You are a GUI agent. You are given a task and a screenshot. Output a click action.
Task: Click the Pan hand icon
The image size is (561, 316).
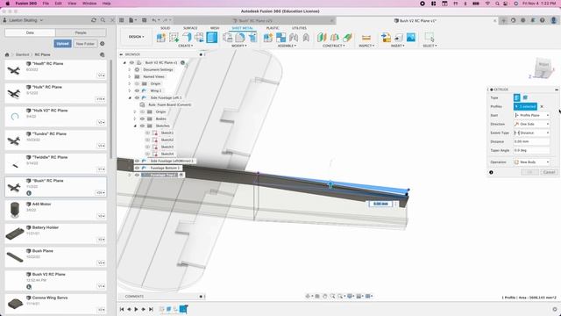325,297
